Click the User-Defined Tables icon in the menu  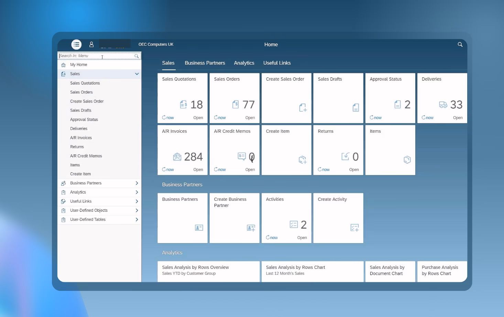(63, 220)
